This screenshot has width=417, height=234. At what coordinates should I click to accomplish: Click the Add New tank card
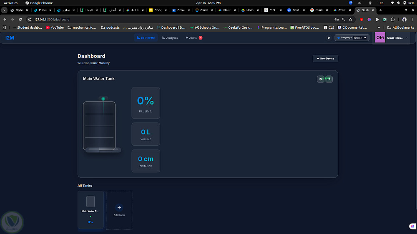pos(119,210)
